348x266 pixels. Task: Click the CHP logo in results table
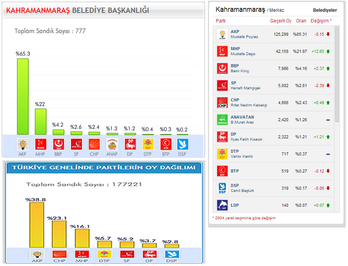pos(222,103)
